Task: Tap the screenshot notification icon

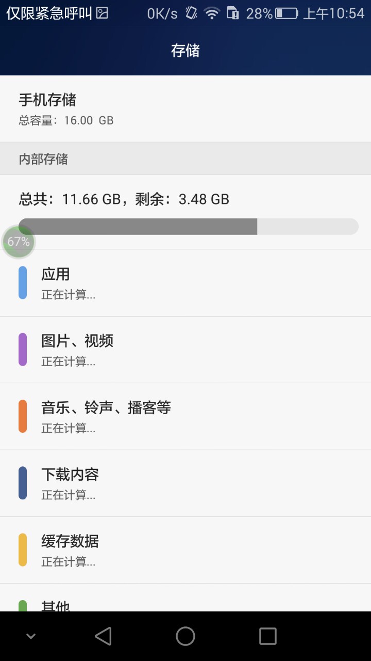Action: [x=103, y=13]
